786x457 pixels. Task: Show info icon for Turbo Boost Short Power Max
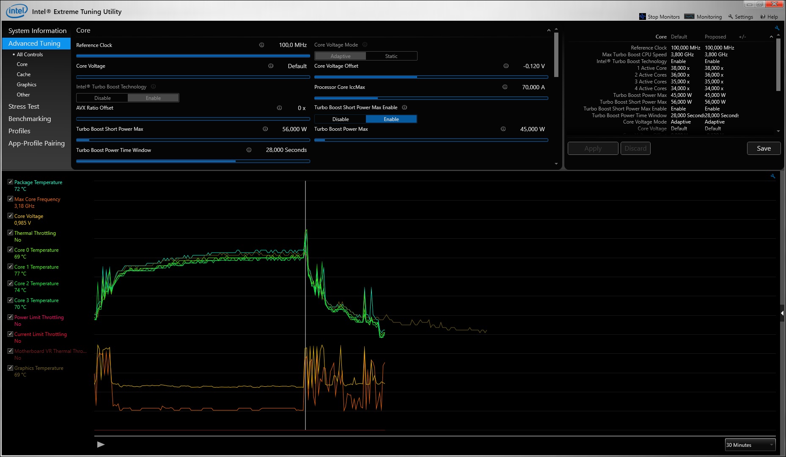(x=265, y=129)
